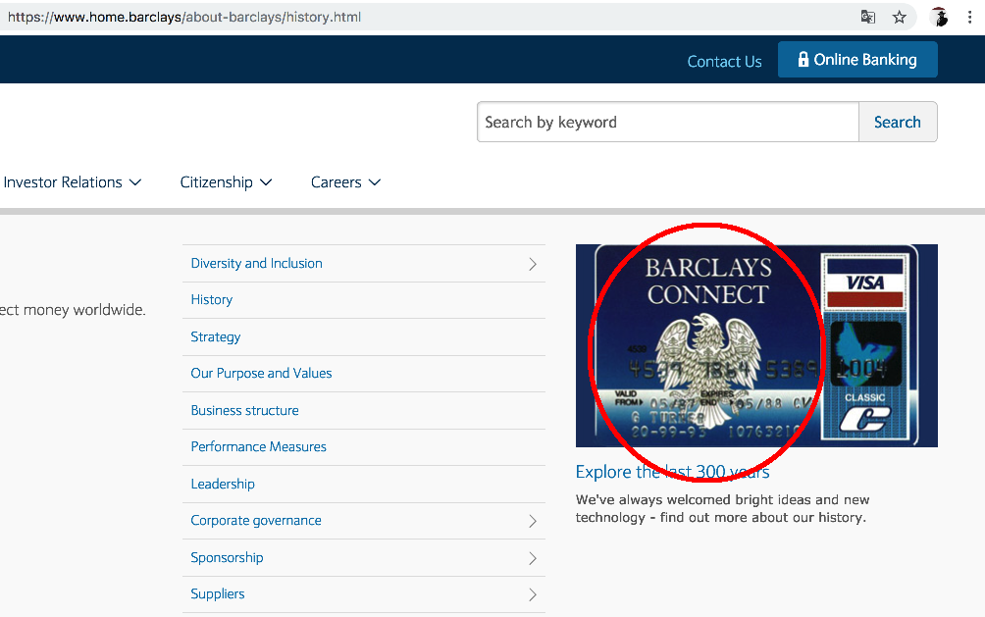Click the Search button

[x=898, y=122]
